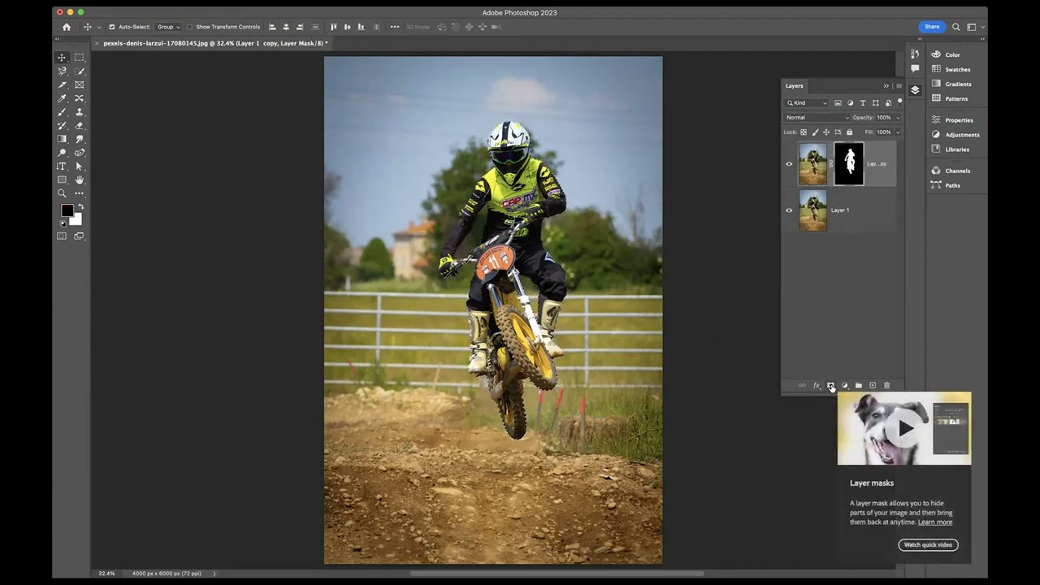Activate the Crop tool
This screenshot has width=1040, height=585.
(x=62, y=84)
